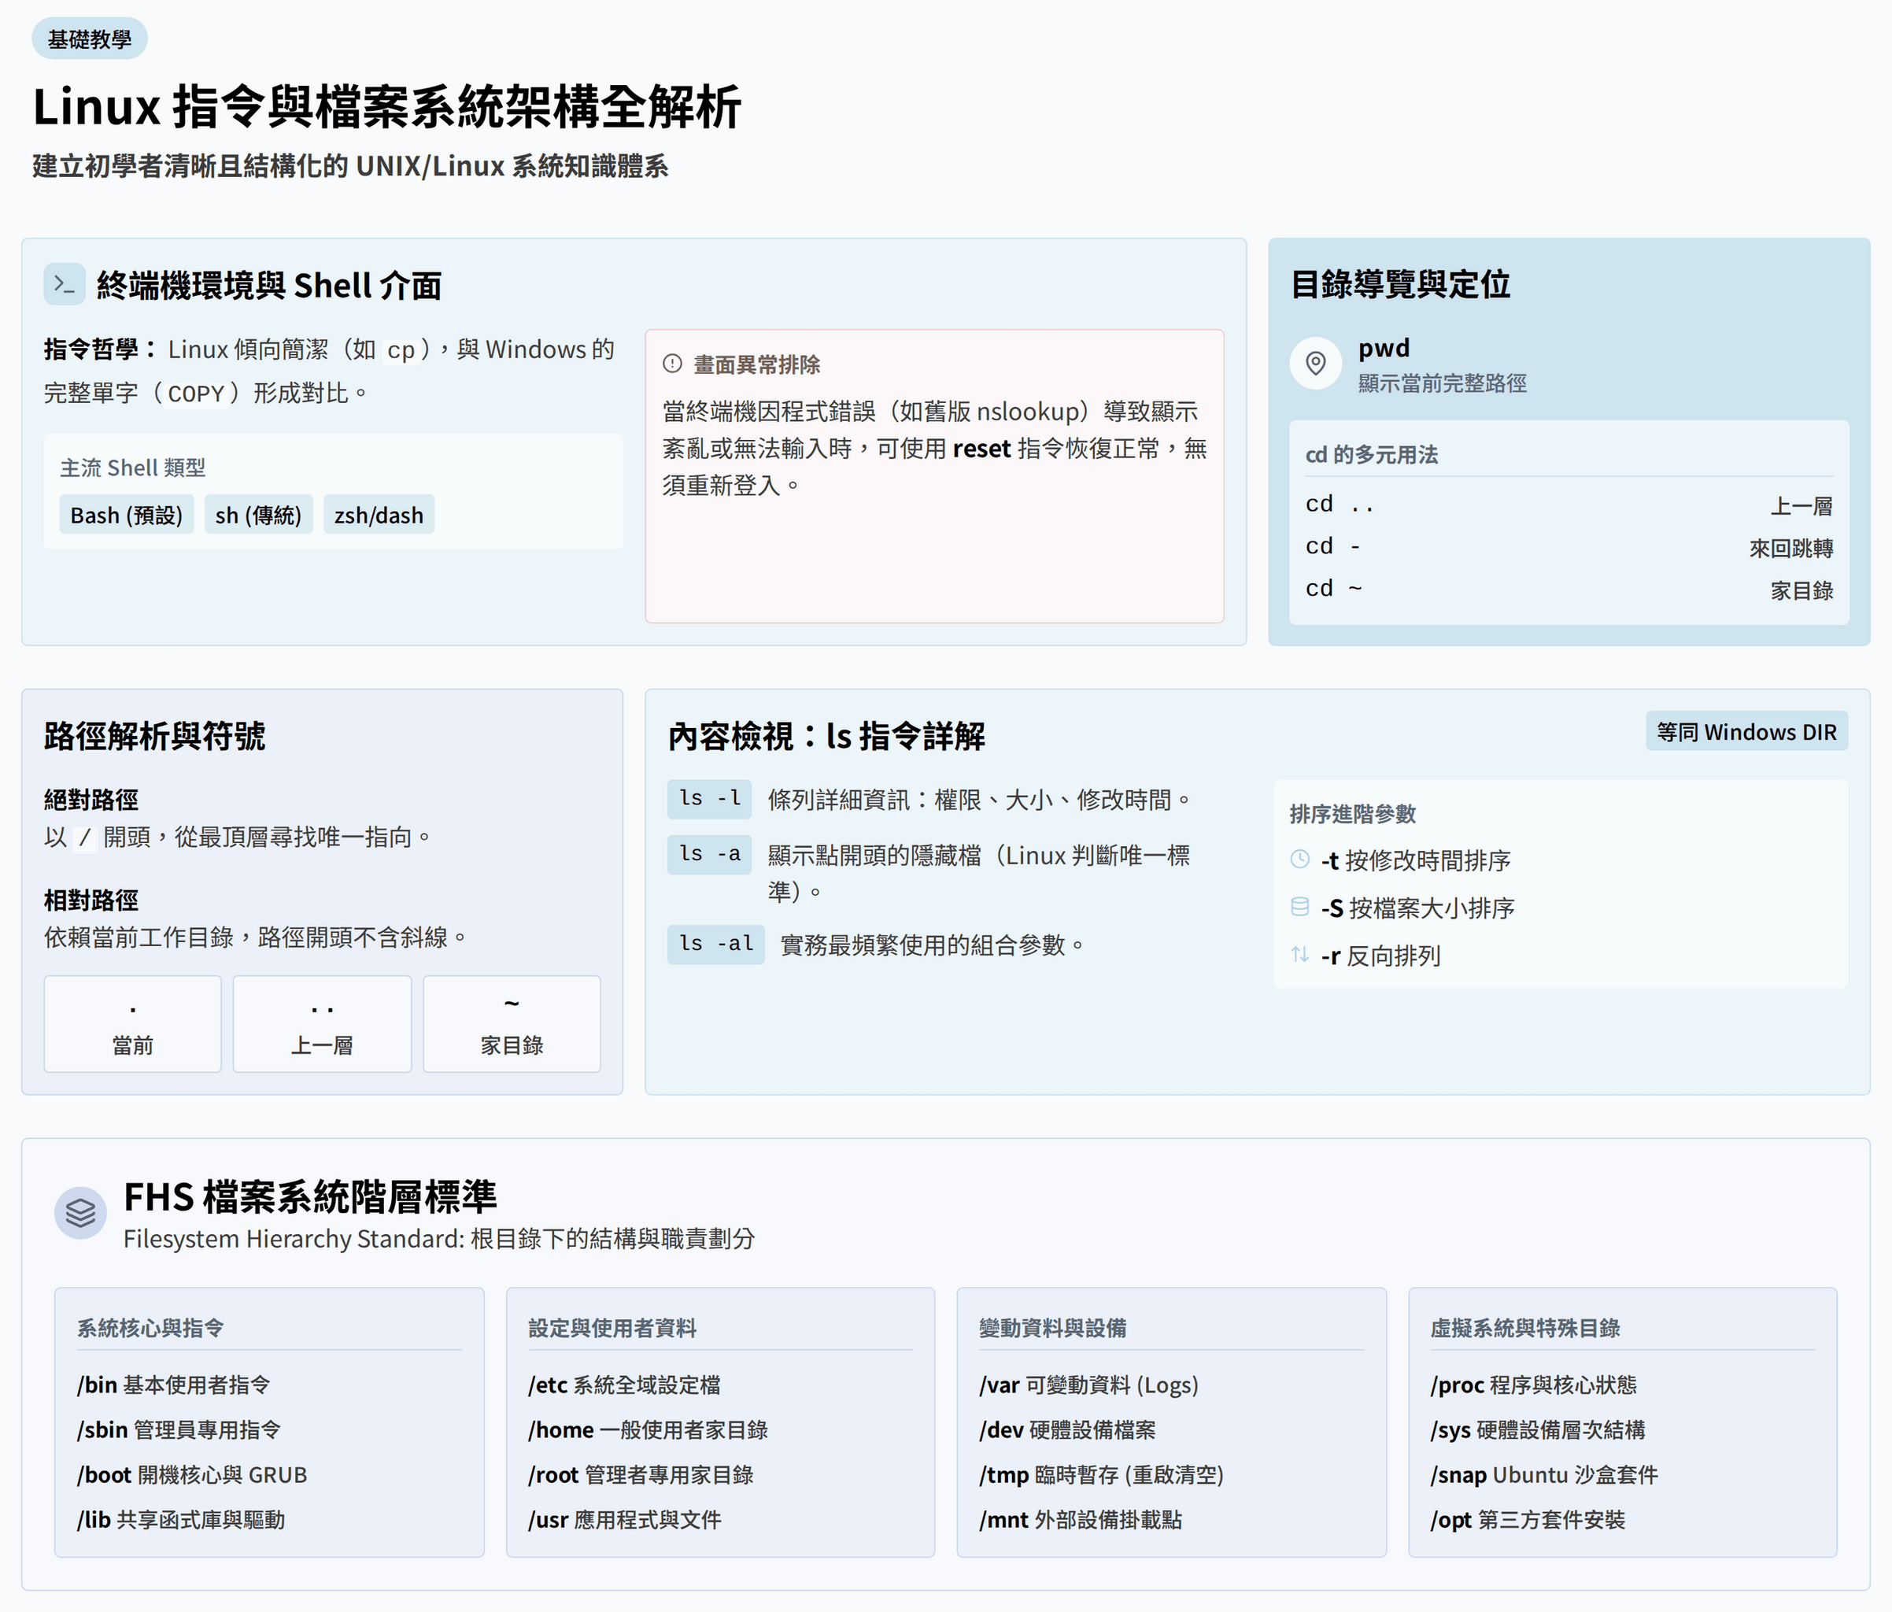The image size is (1892, 1612).
Task: Click the bold reset command word
Action: (x=981, y=449)
